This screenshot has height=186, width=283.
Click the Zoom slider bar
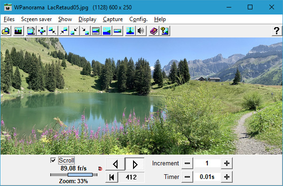[x=74, y=175]
